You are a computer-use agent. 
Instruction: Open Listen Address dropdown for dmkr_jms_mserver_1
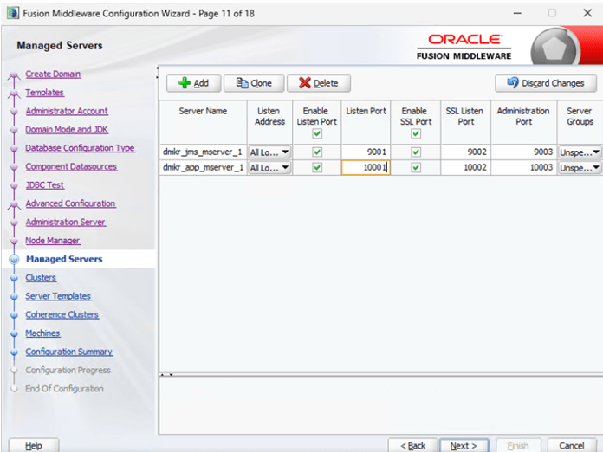(269, 152)
